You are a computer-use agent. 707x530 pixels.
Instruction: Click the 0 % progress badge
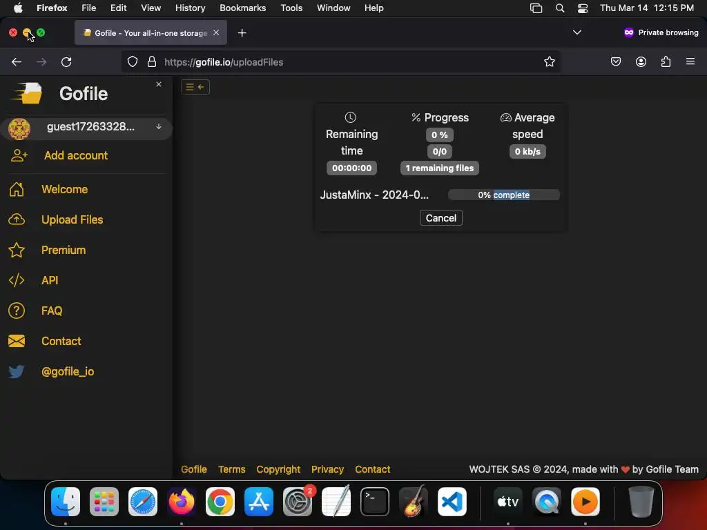click(x=440, y=135)
